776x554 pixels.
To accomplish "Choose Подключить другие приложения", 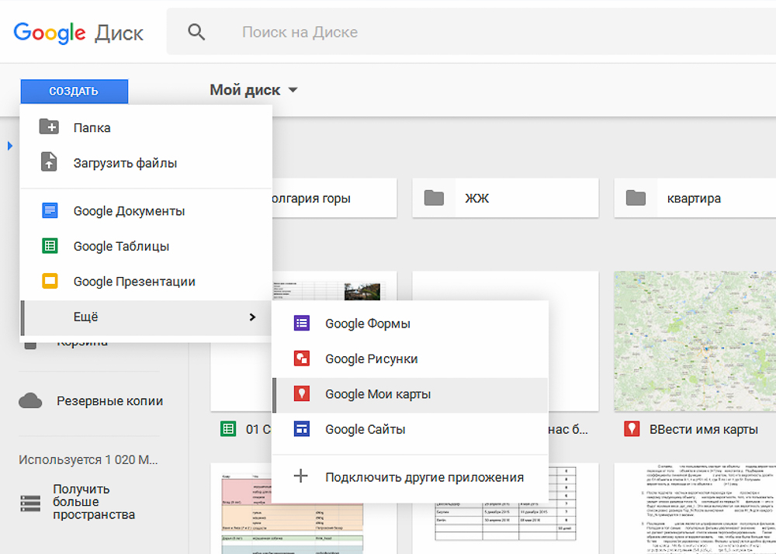I will (x=410, y=477).
